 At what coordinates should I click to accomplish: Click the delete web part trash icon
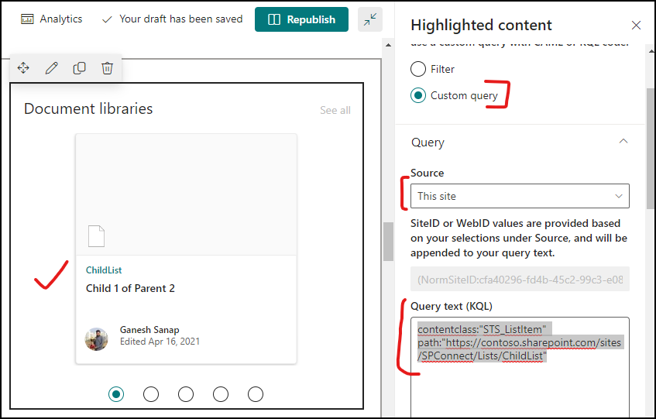(x=107, y=67)
